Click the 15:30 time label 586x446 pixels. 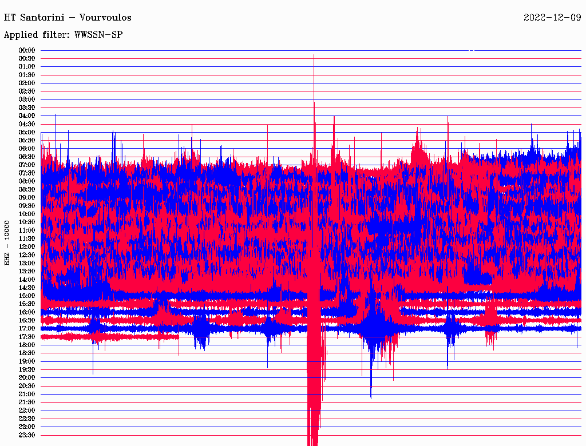click(27, 304)
